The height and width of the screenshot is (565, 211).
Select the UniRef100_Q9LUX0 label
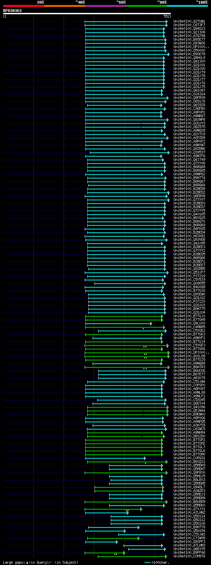(x=189, y=323)
